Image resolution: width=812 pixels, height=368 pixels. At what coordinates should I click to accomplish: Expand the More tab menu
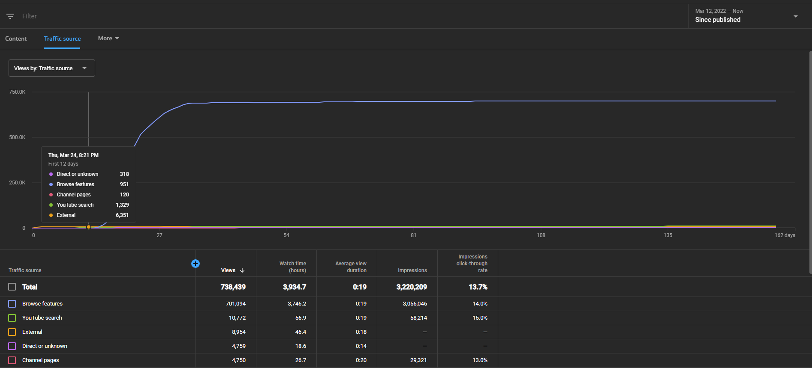108,39
